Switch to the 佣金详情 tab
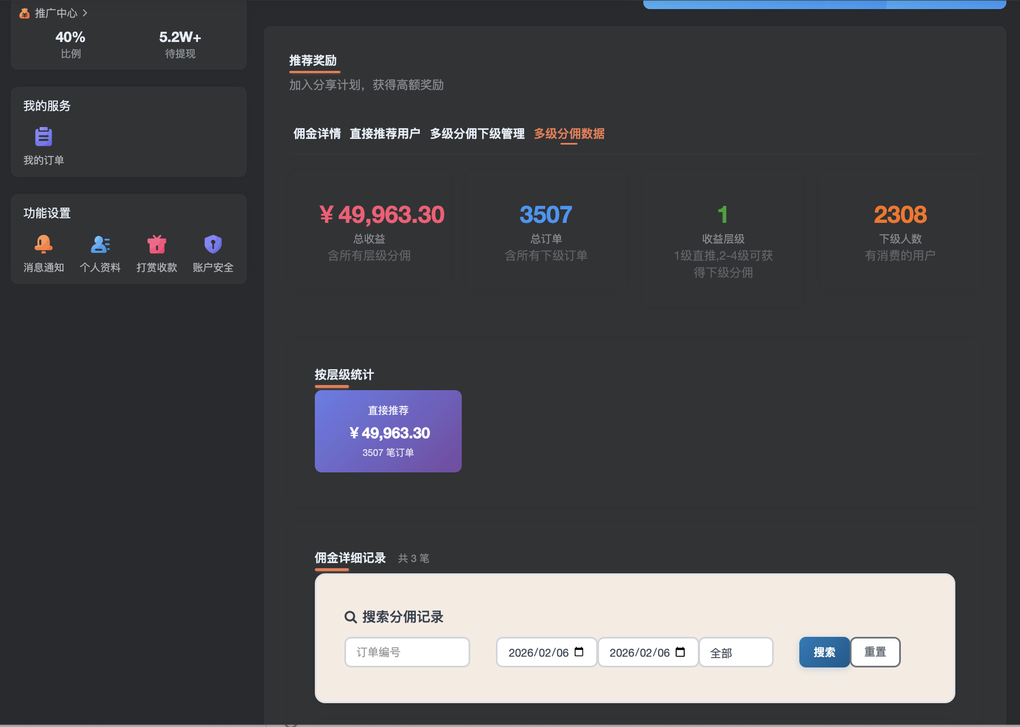 [x=316, y=133]
